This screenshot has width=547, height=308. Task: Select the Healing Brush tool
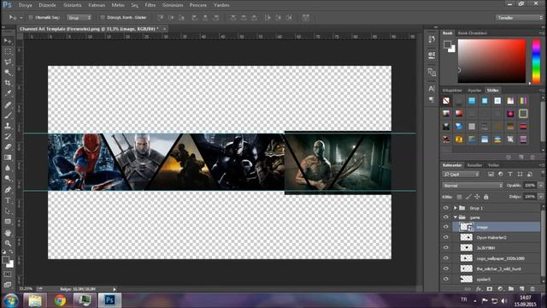[x=8, y=104]
